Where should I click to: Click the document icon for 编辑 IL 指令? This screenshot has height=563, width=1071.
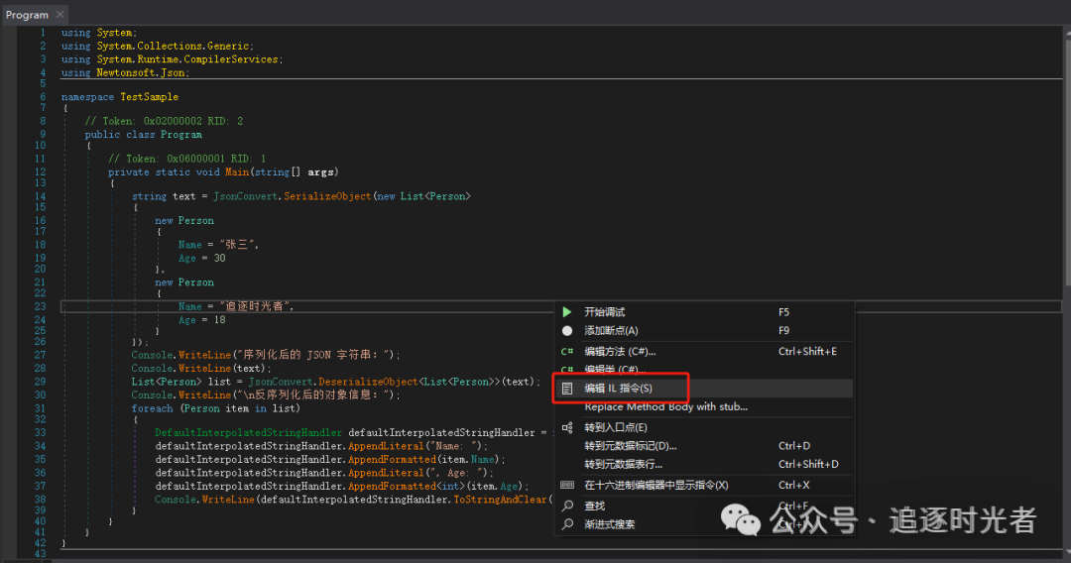567,389
